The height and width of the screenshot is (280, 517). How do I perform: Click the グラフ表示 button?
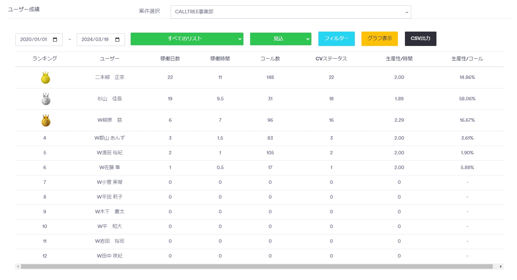[380, 39]
